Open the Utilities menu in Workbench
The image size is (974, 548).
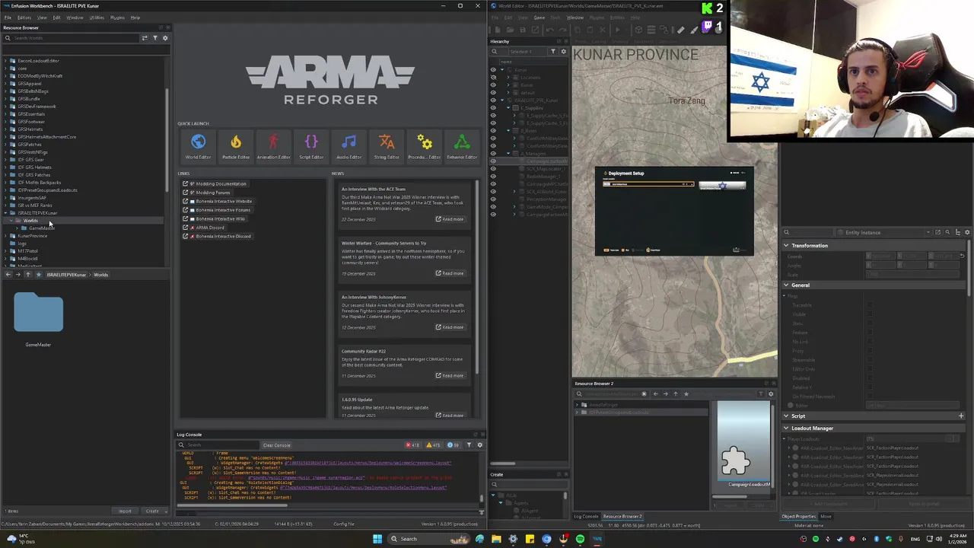[x=97, y=18]
